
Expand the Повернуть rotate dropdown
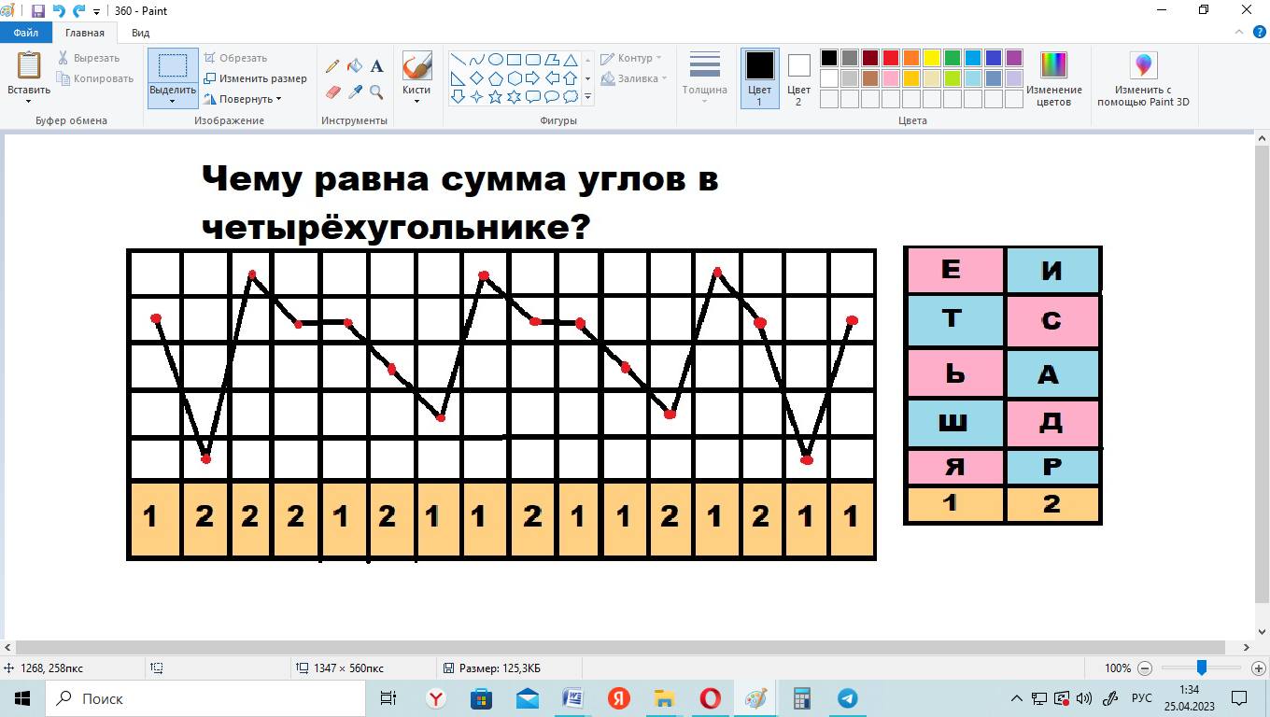(243, 99)
